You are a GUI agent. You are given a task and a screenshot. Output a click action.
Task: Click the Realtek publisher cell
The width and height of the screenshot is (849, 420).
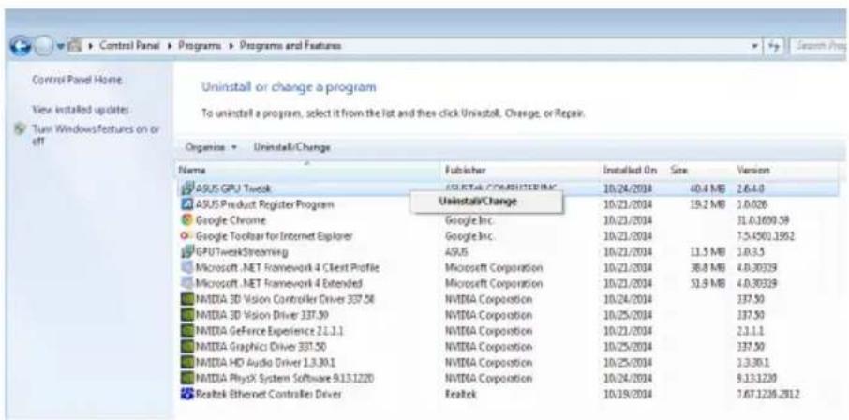pyautogui.click(x=460, y=394)
